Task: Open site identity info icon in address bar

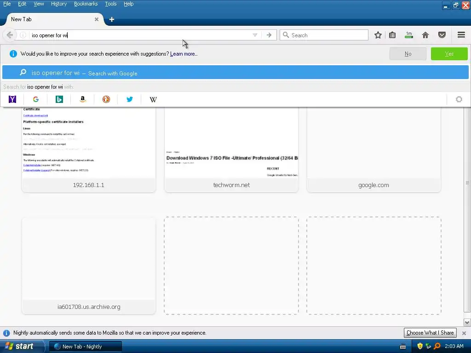Action: tap(23, 35)
